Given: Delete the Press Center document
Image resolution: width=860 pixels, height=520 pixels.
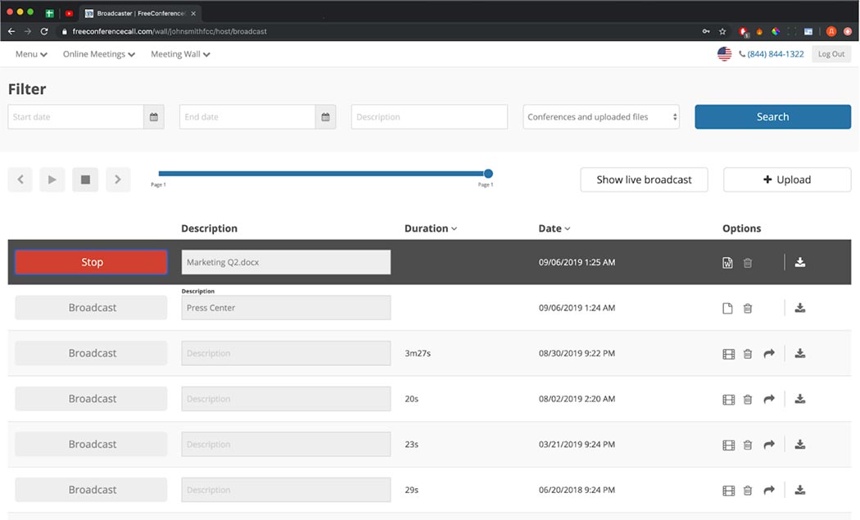Looking at the screenshot, I should (x=747, y=307).
